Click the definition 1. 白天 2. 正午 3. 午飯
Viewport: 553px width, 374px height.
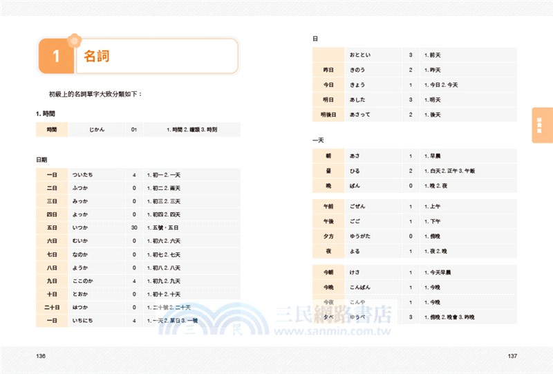click(x=450, y=171)
